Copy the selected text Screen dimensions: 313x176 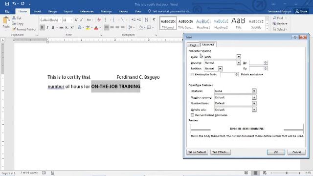pos(18,23)
